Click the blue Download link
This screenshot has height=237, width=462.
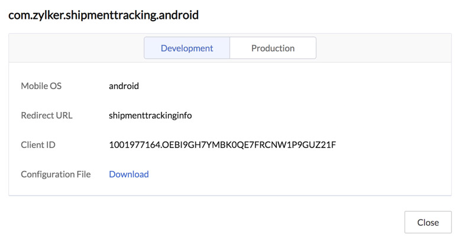point(129,174)
